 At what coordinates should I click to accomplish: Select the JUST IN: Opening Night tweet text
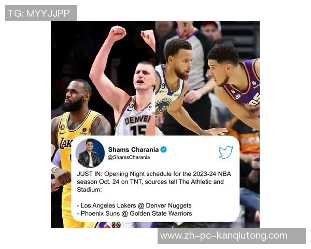point(154,182)
